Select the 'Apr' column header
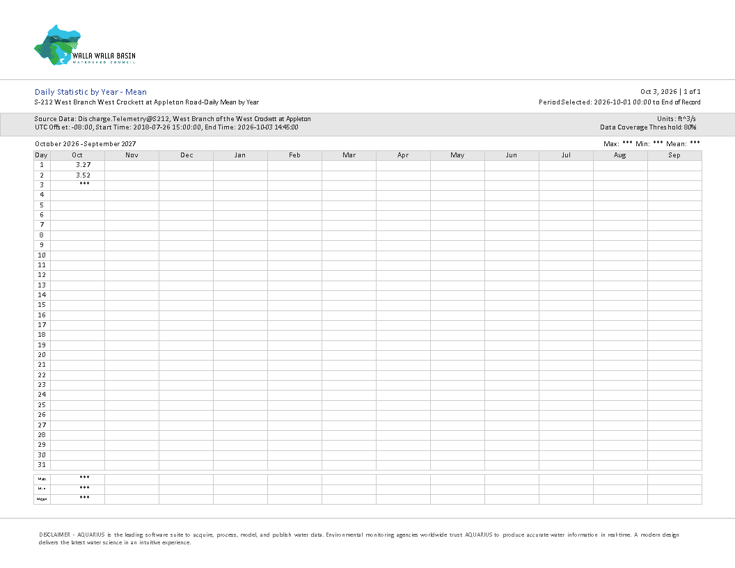Screen dimensions: 735x568 tap(403, 155)
